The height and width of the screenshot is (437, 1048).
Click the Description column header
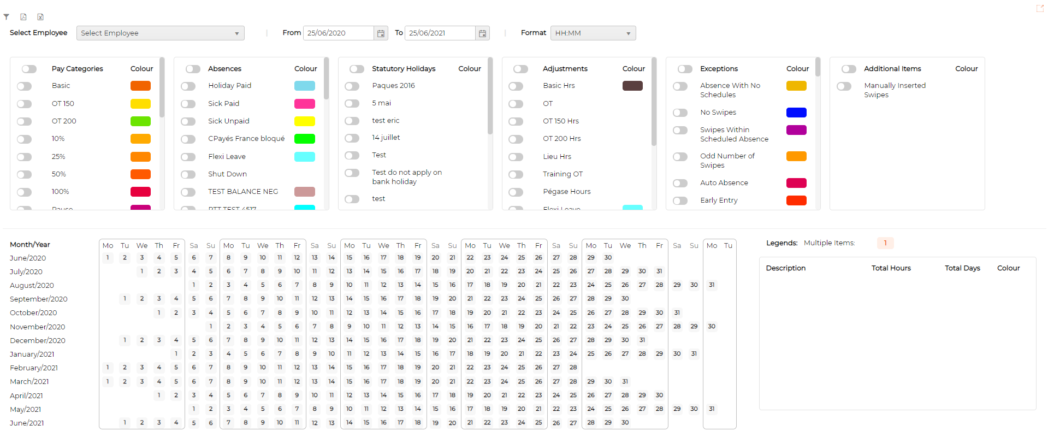[x=786, y=268]
